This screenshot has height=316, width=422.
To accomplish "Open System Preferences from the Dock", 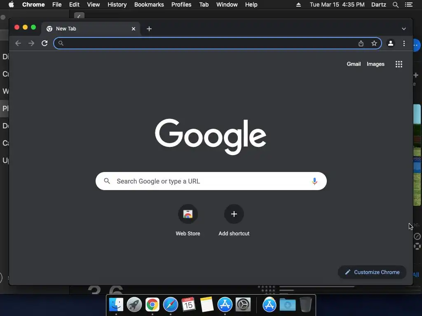I will [243, 305].
